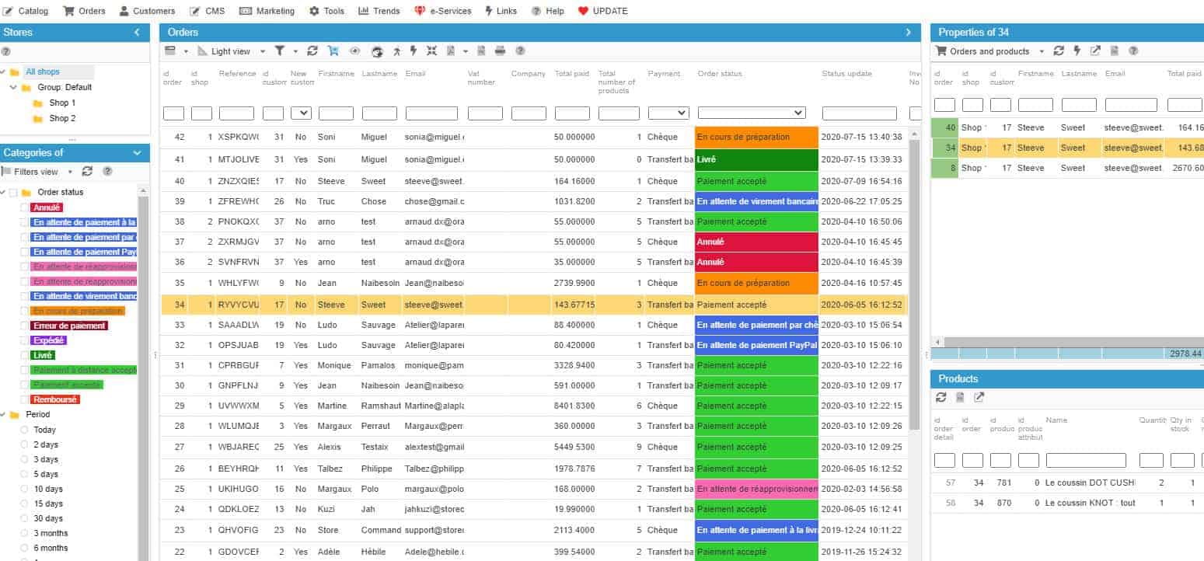
Task: Refresh the Properties panel
Action: point(1059,51)
